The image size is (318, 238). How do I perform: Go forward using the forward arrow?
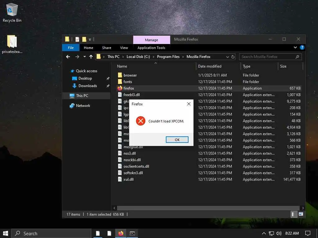(x=77, y=57)
